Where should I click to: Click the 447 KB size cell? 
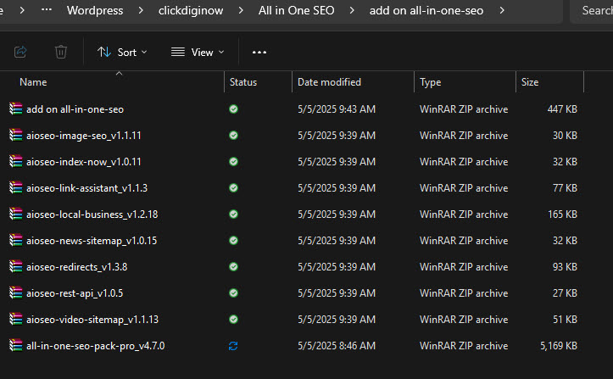562,109
